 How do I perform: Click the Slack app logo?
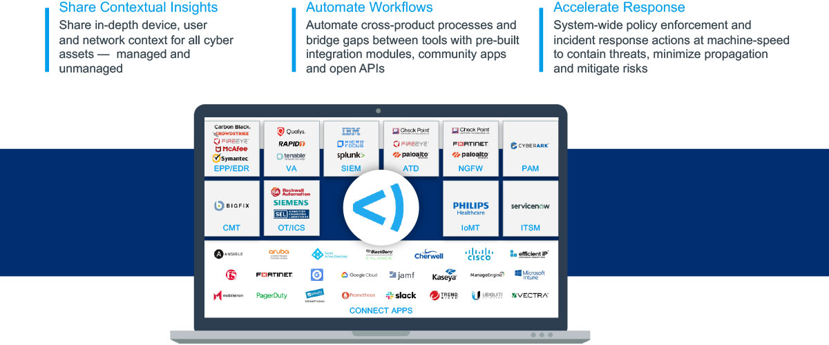(x=401, y=295)
